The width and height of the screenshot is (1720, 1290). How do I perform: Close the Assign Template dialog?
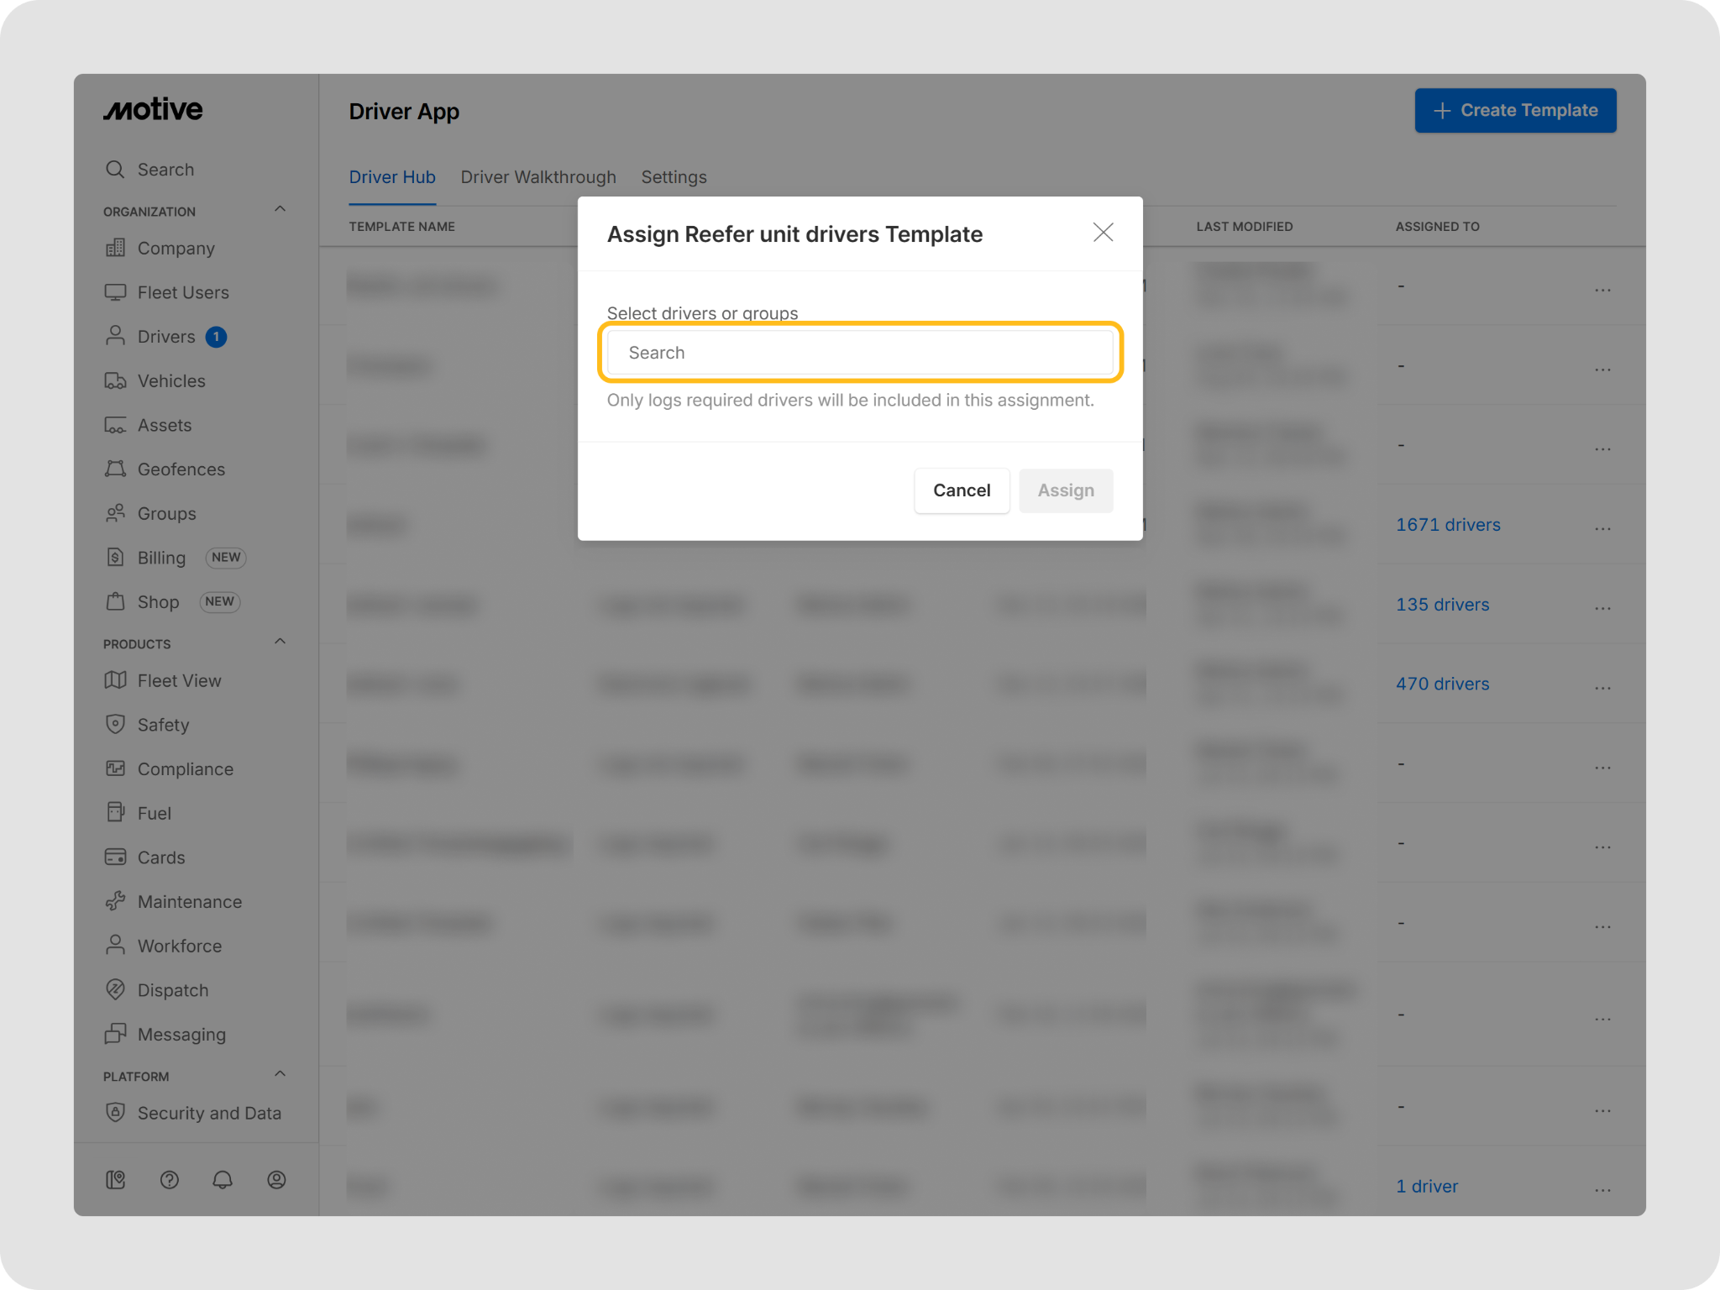(1103, 233)
